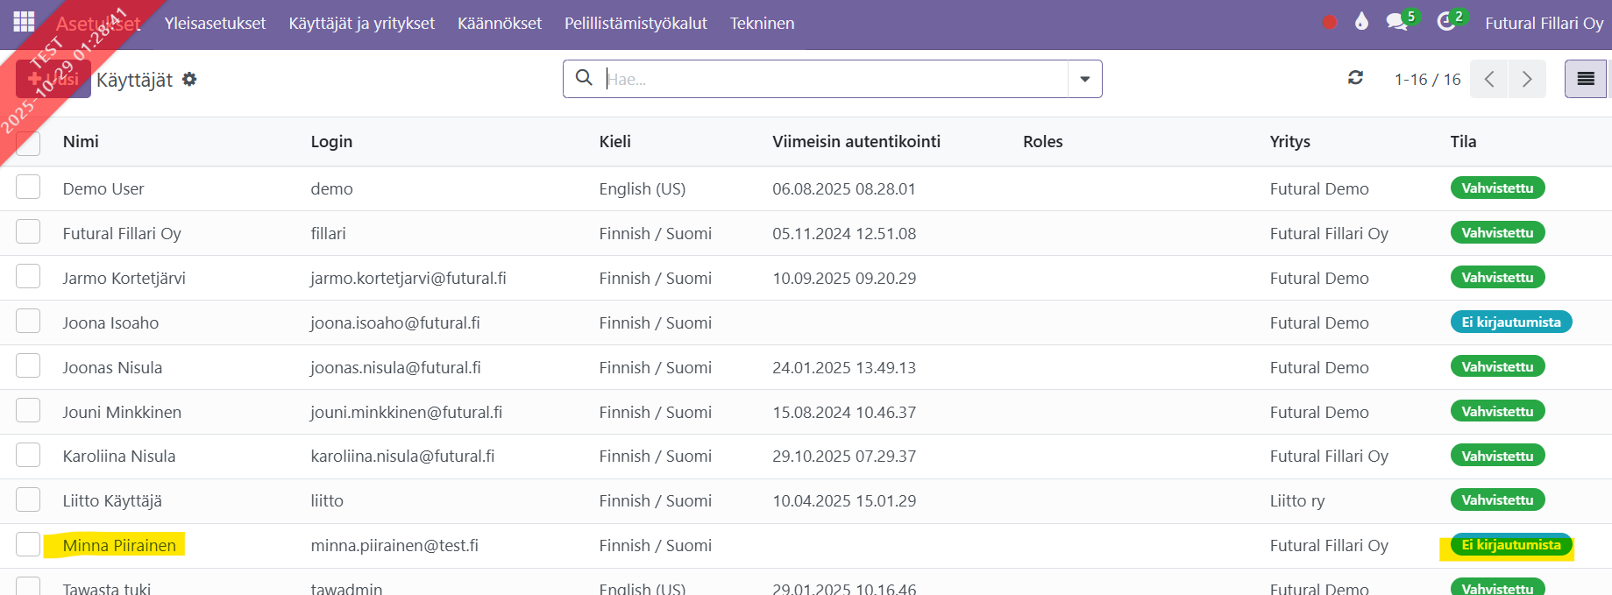Switch to list view icon
This screenshot has width=1612, height=595.
coord(1585,79)
